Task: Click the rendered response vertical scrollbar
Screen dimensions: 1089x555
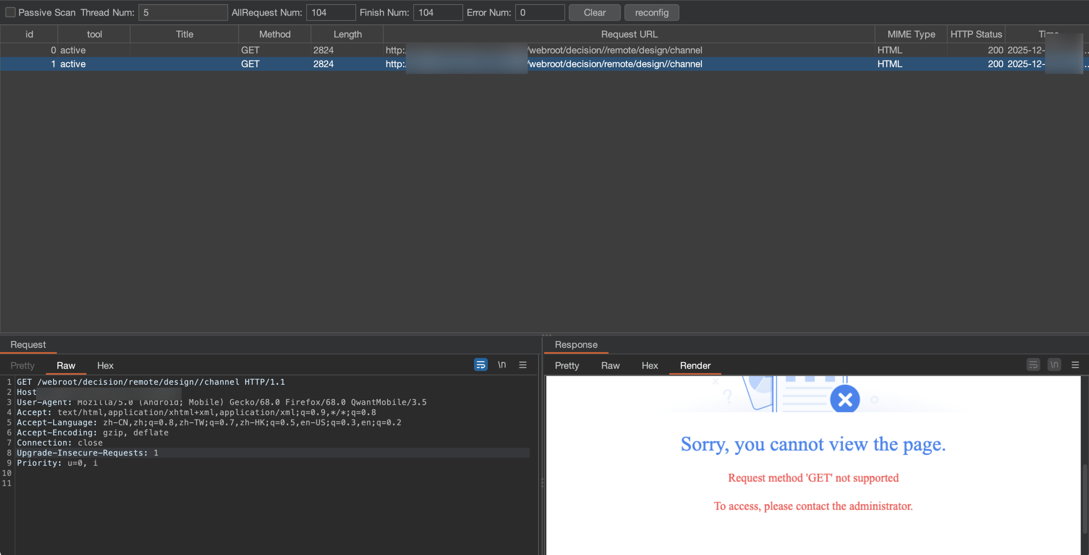Action: pos(1085,499)
